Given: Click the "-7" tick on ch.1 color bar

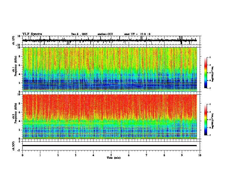Looking at the screenshot, I should 210,88.
